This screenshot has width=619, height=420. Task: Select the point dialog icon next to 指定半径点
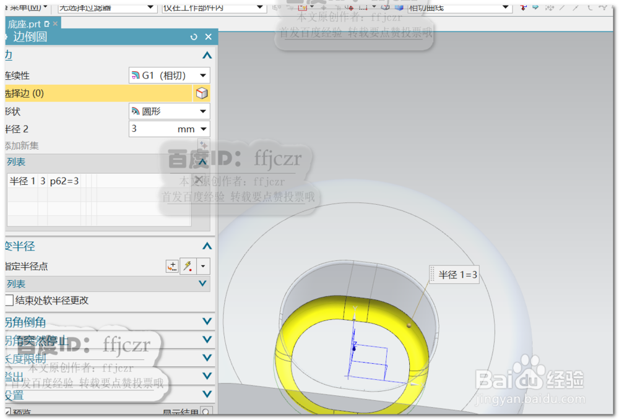click(171, 266)
